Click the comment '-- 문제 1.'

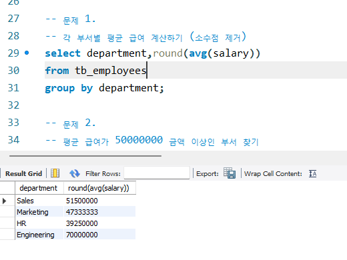point(71,19)
